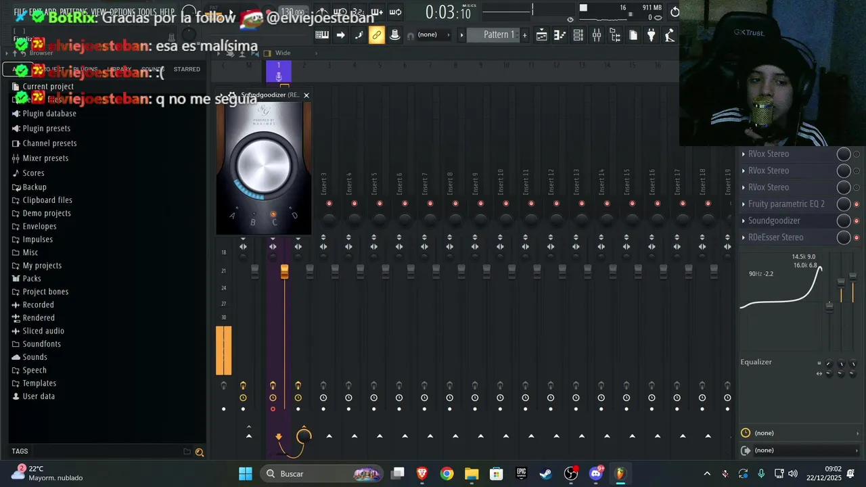Image resolution: width=866 pixels, height=487 pixels.
Task: Open the Plugin database folder
Action: [49, 114]
